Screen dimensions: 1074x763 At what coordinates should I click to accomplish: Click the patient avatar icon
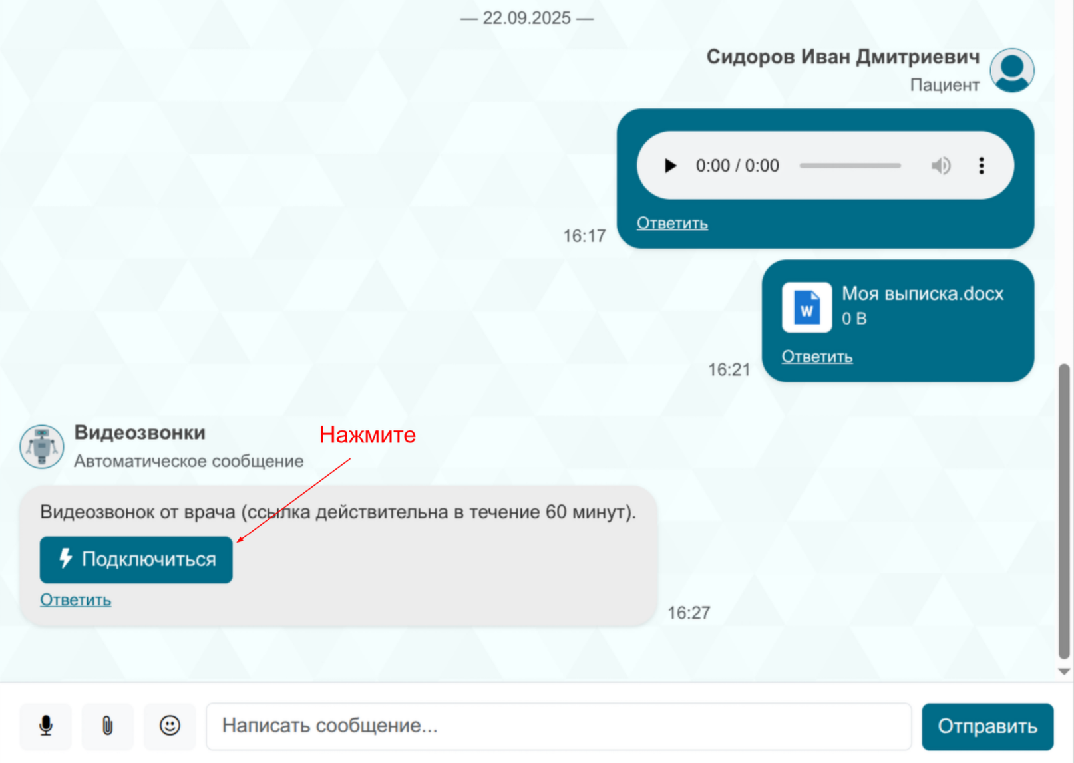[1011, 70]
